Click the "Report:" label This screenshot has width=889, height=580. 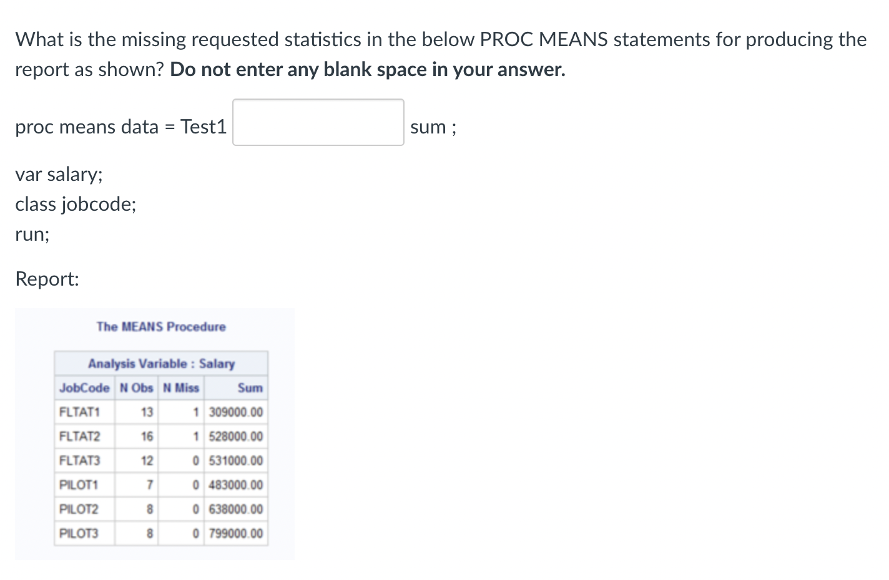[x=47, y=279]
